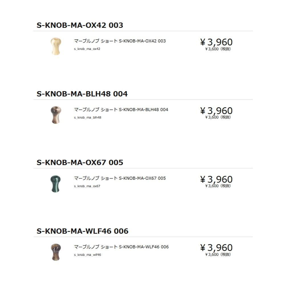The width and height of the screenshot is (285, 285).
Task: Select the マーブルノブ ショート BLH48 004 product name
Action: point(121,110)
